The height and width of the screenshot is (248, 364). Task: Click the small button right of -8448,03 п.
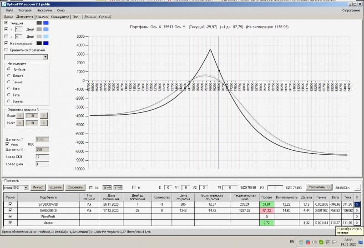358,187
